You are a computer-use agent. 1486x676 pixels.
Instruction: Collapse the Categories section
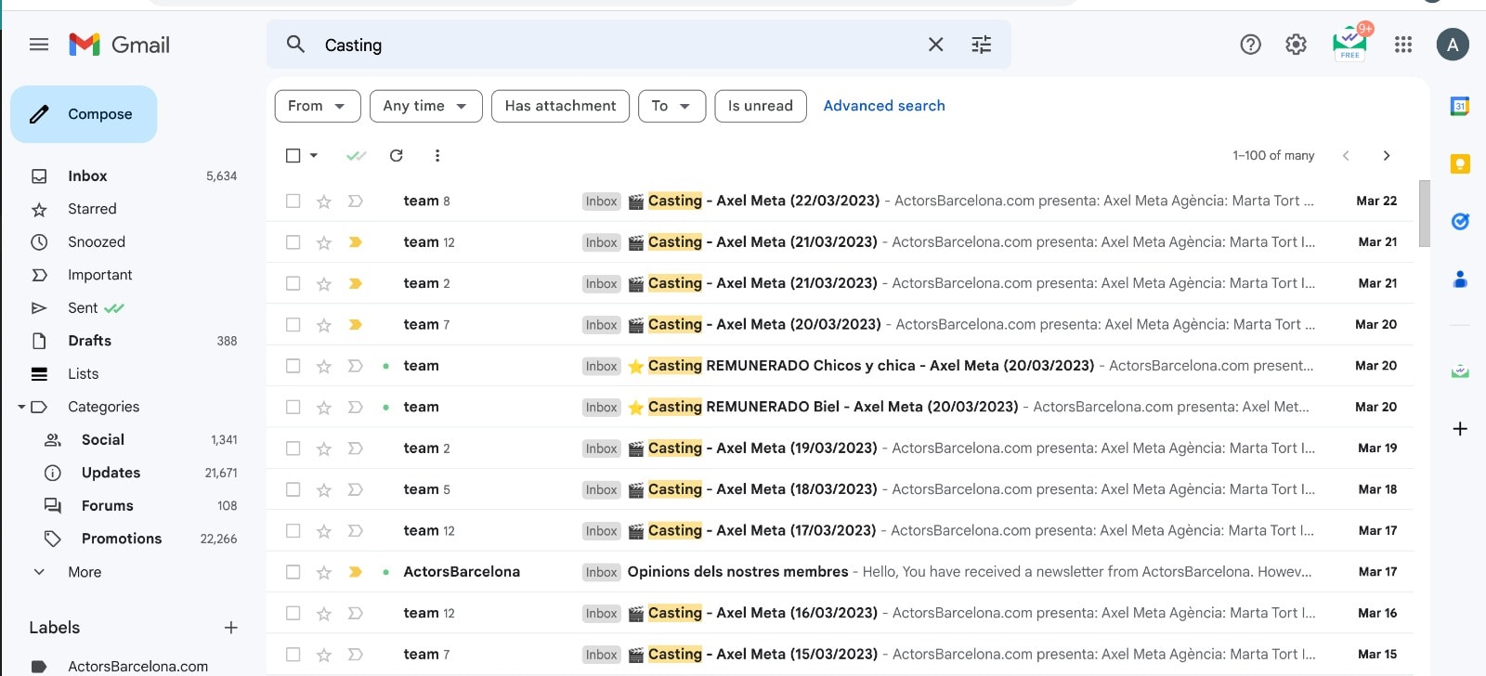tap(21, 407)
